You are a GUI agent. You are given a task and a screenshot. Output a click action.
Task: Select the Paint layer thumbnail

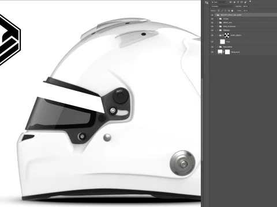(223, 41)
